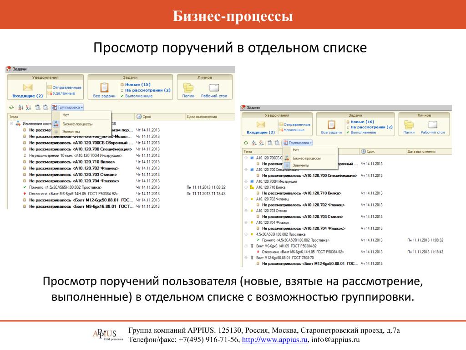Sort descending Z-A icon in right window toolbar
Image resolution: width=466 pixels, height=350 pixels.
(261, 143)
